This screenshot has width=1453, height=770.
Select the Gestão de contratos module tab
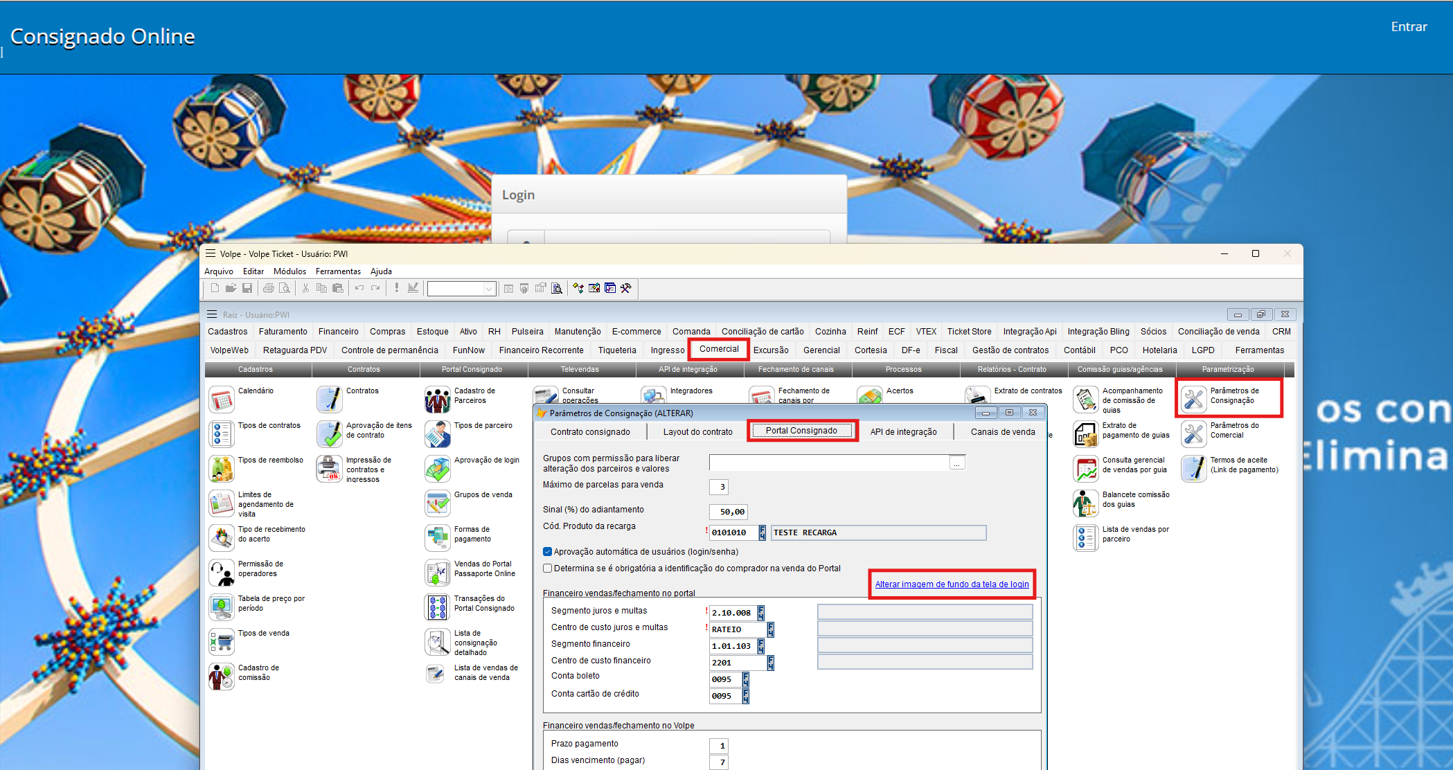pos(1010,350)
